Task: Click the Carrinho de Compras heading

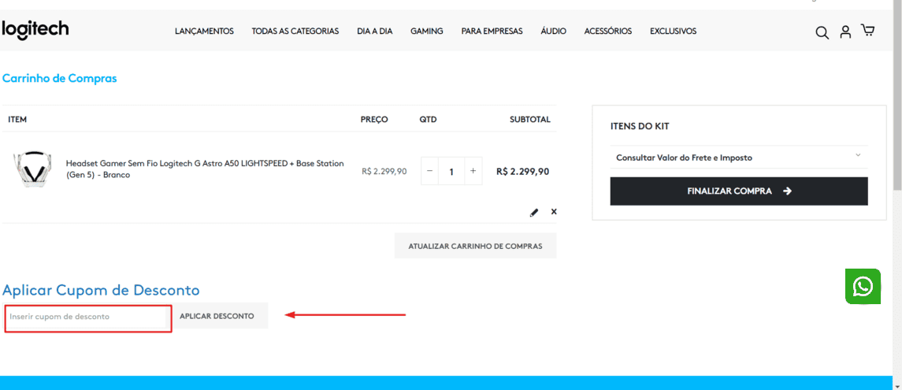Action: (59, 78)
